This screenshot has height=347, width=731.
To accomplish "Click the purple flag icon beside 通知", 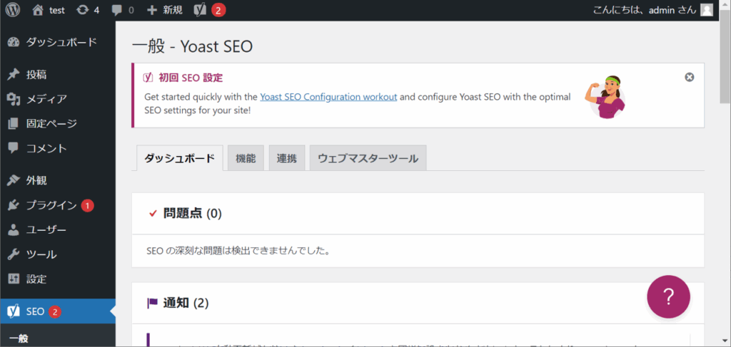I will [153, 304].
